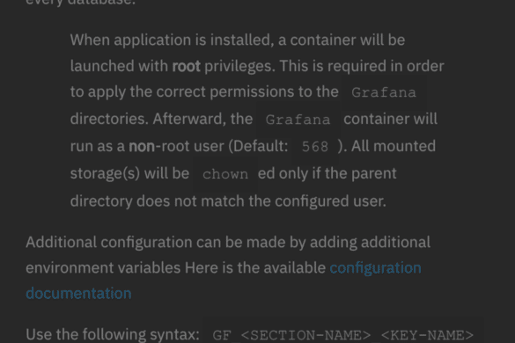Select the 568 default user code
The height and width of the screenshot is (343, 515).
pos(314,147)
